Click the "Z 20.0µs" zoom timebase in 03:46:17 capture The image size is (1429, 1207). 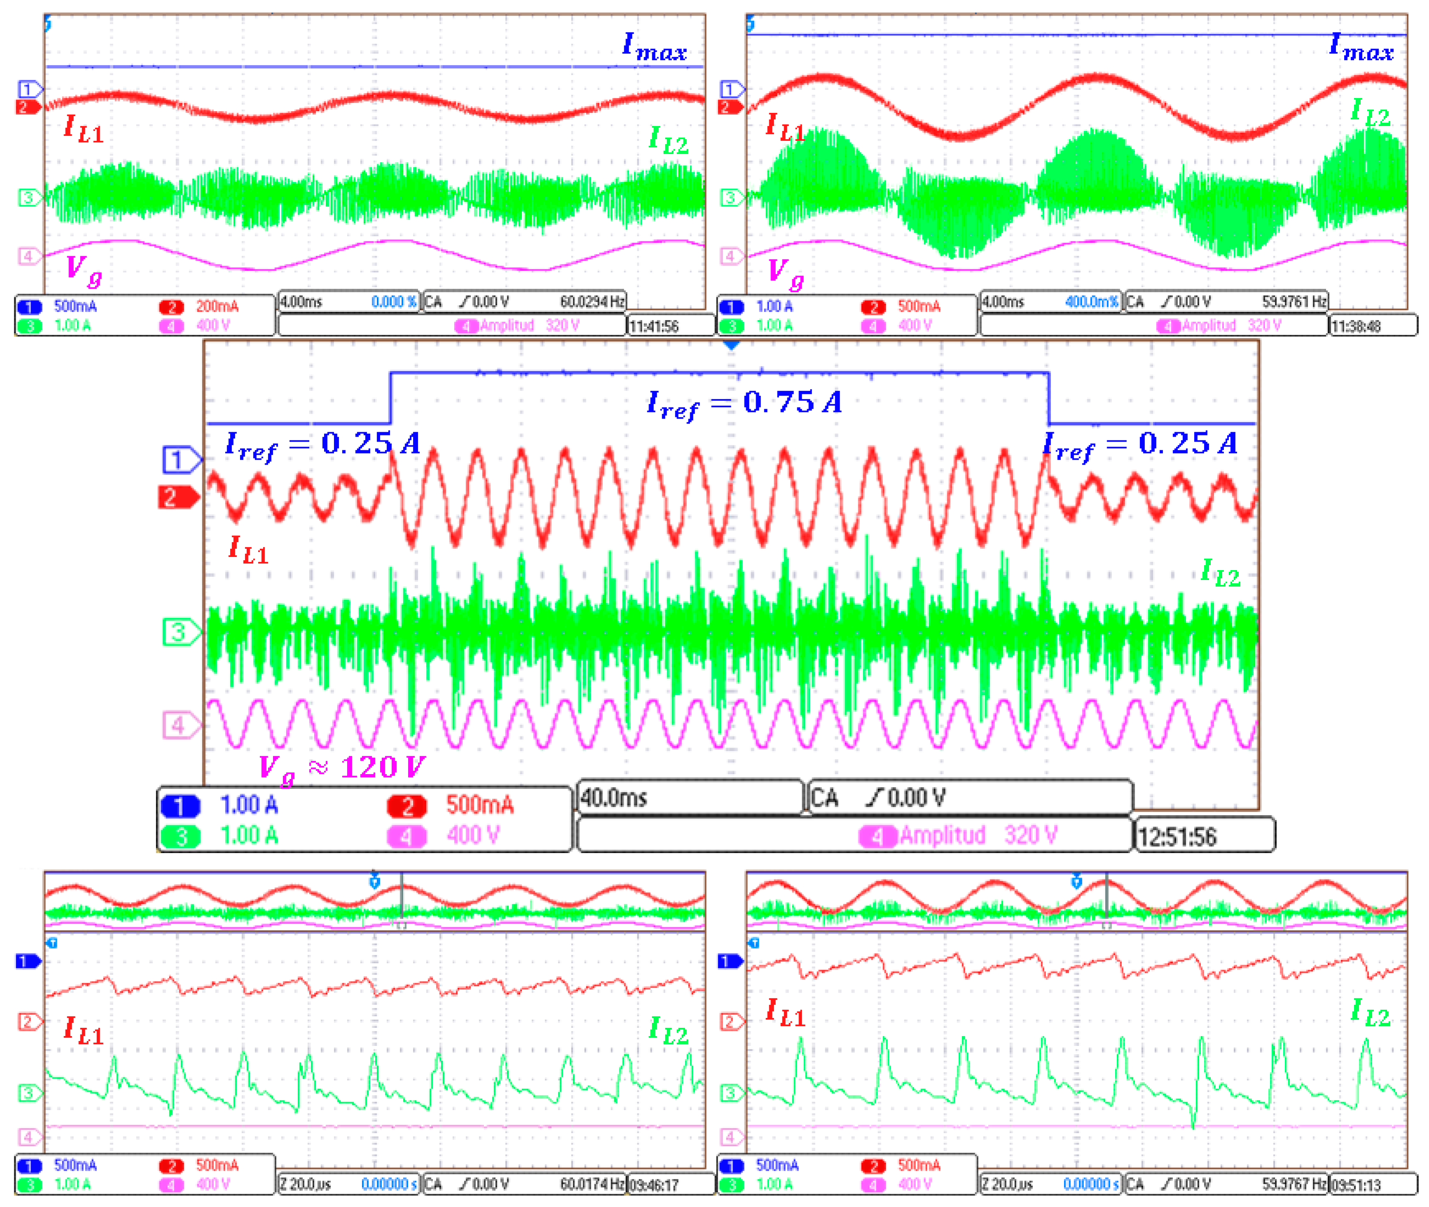tap(305, 1184)
